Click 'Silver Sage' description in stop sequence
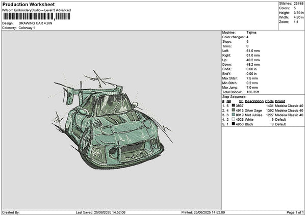Screen dimensions: 306x216 [x=253, y=111]
